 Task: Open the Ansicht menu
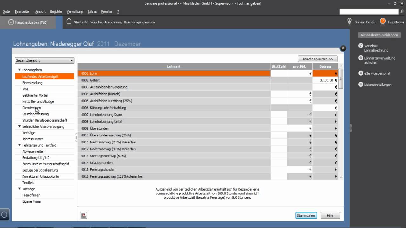(40, 12)
